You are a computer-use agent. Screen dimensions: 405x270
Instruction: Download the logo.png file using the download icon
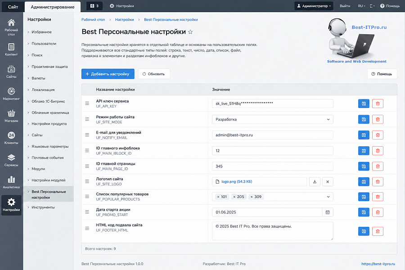[315, 182]
